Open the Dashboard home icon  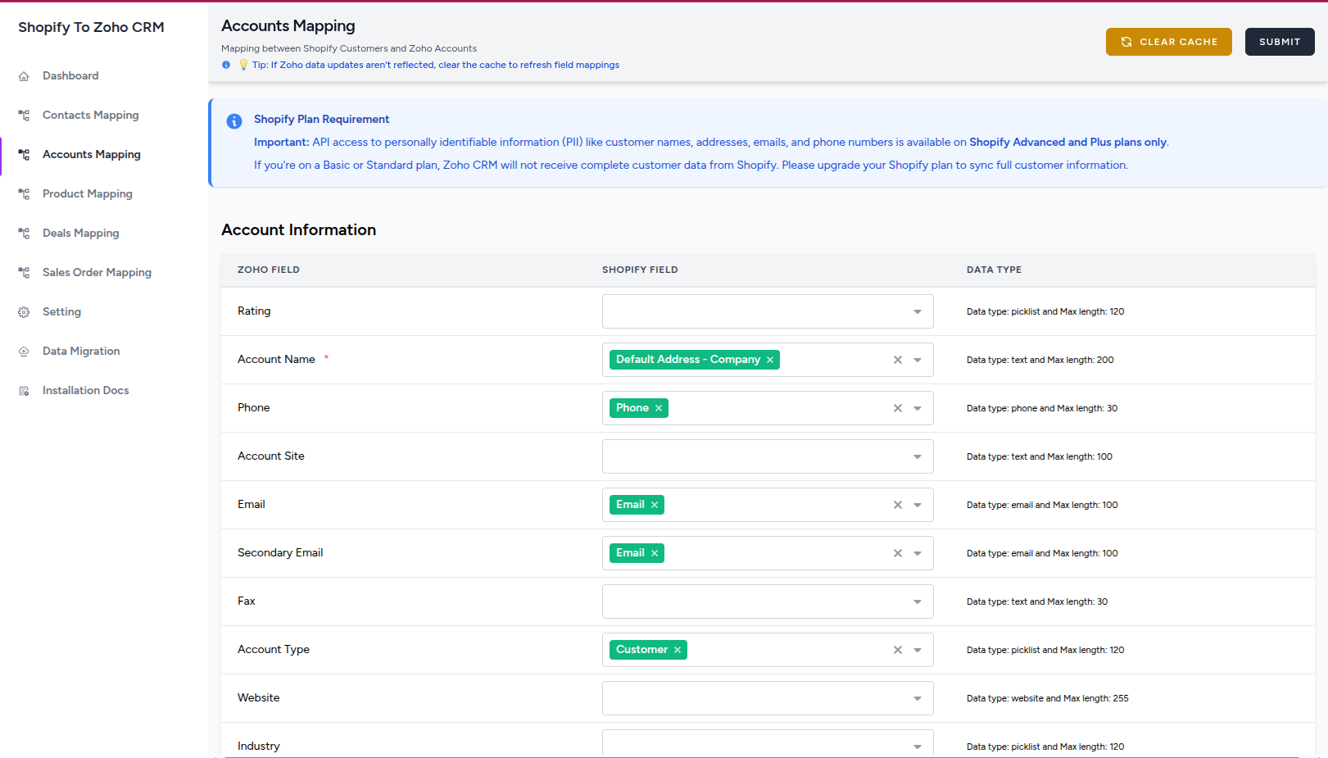[25, 75]
